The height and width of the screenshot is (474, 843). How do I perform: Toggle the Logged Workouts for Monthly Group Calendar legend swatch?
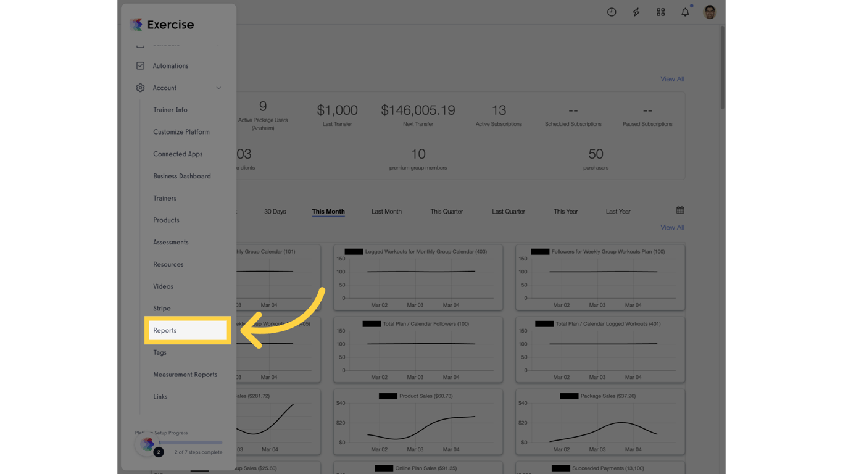coord(354,252)
